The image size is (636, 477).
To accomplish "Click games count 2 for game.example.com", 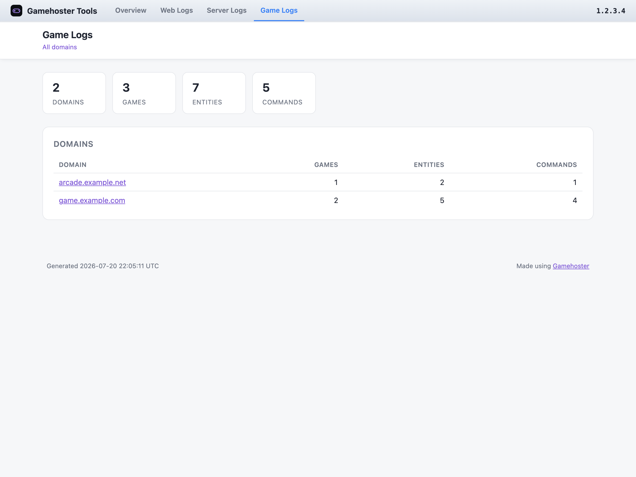I will tap(336, 200).
